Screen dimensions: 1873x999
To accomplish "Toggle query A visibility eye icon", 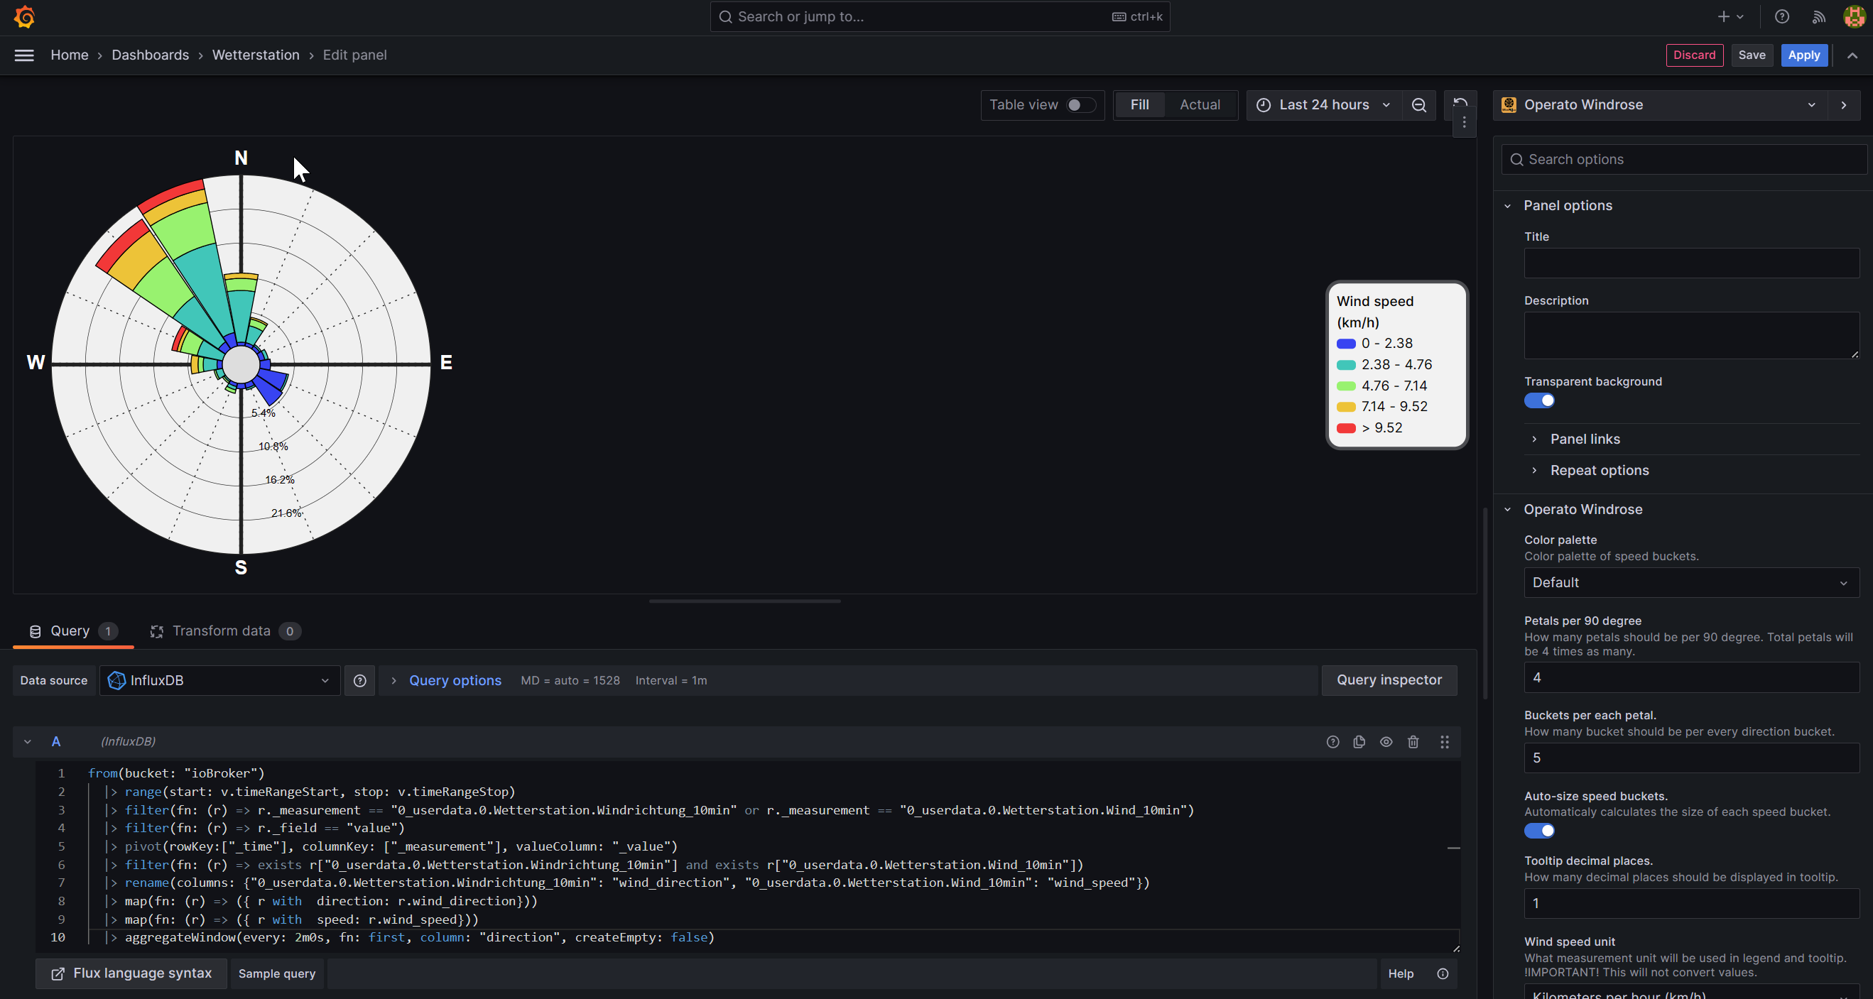I will [x=1386, y=741].
